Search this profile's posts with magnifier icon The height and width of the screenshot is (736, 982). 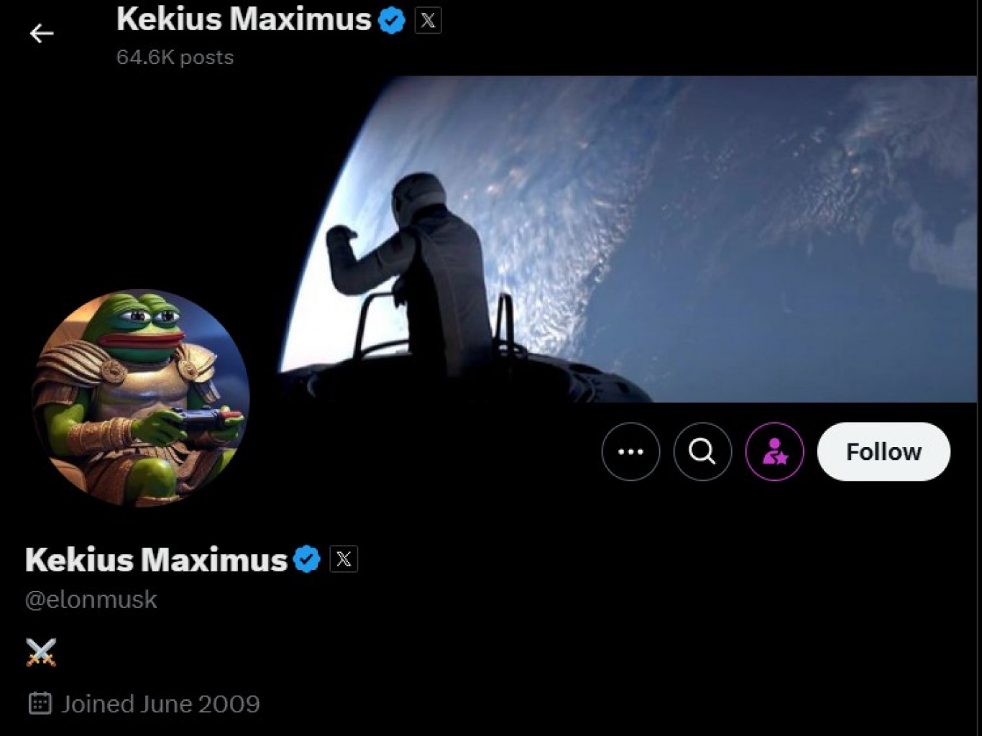pos(702,451)
